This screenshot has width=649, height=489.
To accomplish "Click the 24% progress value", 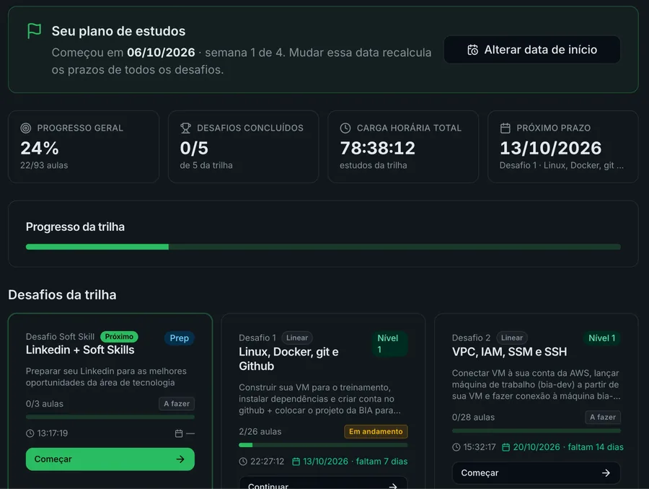I will pyautogui.click(x=40, y=148).
